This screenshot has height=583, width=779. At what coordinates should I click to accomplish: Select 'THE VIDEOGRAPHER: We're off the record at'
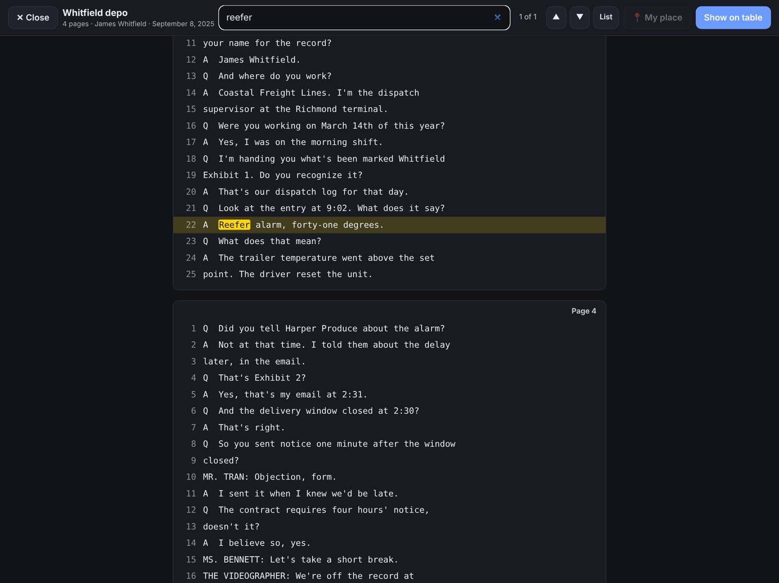[389, 576]
